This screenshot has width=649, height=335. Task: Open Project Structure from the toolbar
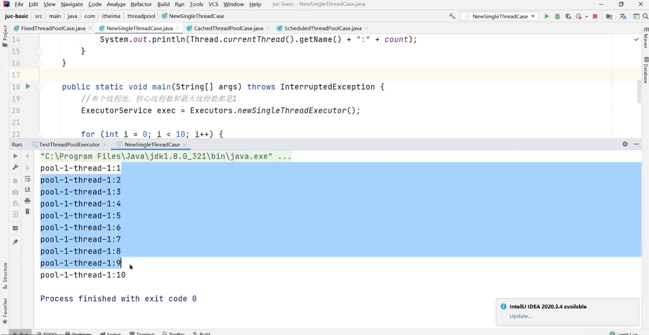point(609,16)
